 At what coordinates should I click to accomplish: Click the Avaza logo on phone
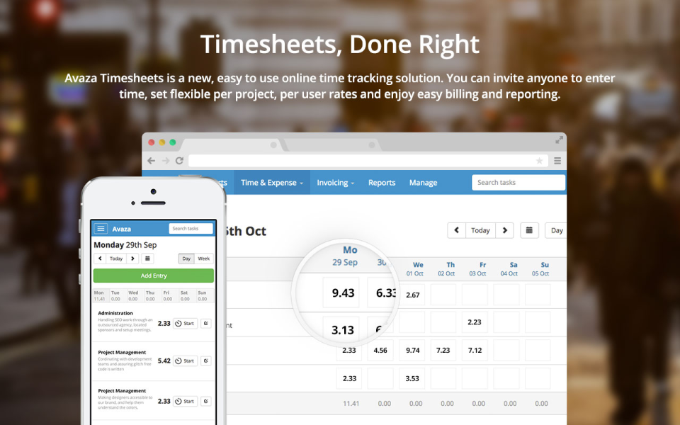tap(121, 229)
